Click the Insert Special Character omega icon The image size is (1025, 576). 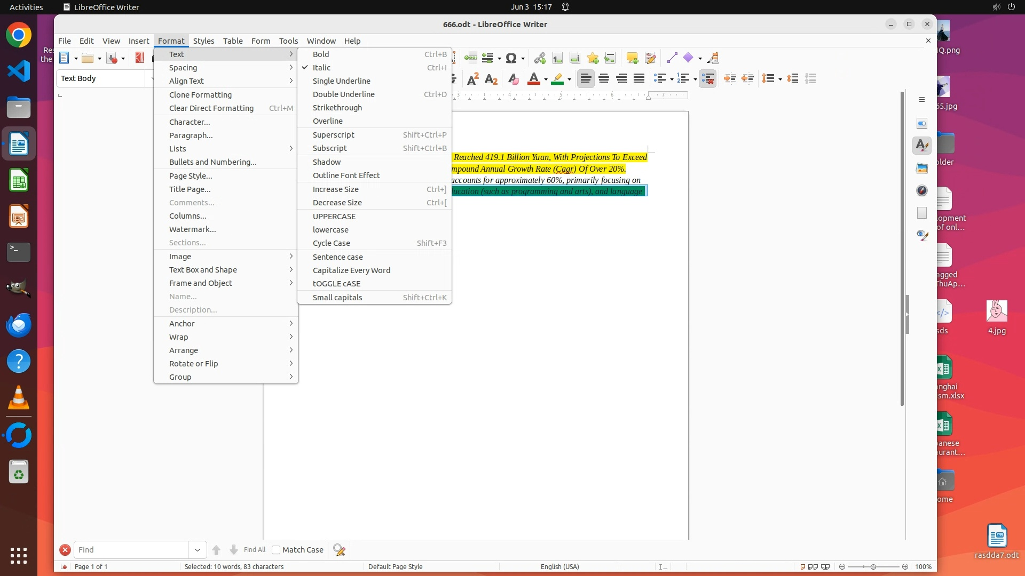[x=511, y=58]
